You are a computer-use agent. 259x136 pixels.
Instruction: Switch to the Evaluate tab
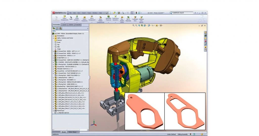(78, 25)
